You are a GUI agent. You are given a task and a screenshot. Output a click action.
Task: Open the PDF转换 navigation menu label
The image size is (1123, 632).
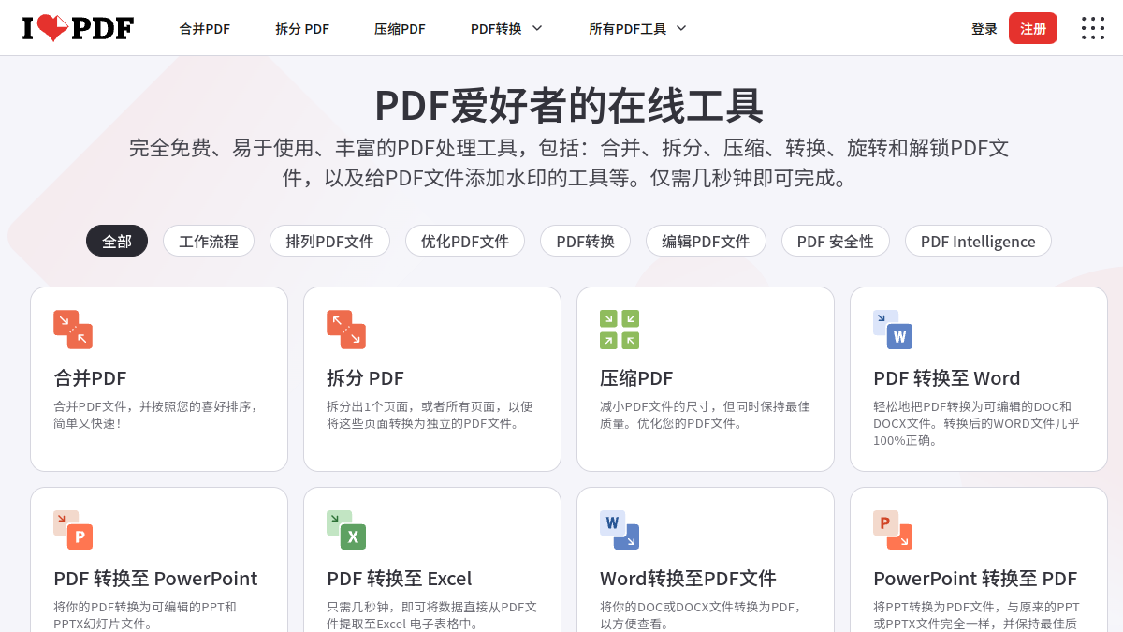click(x=496, y=29)
